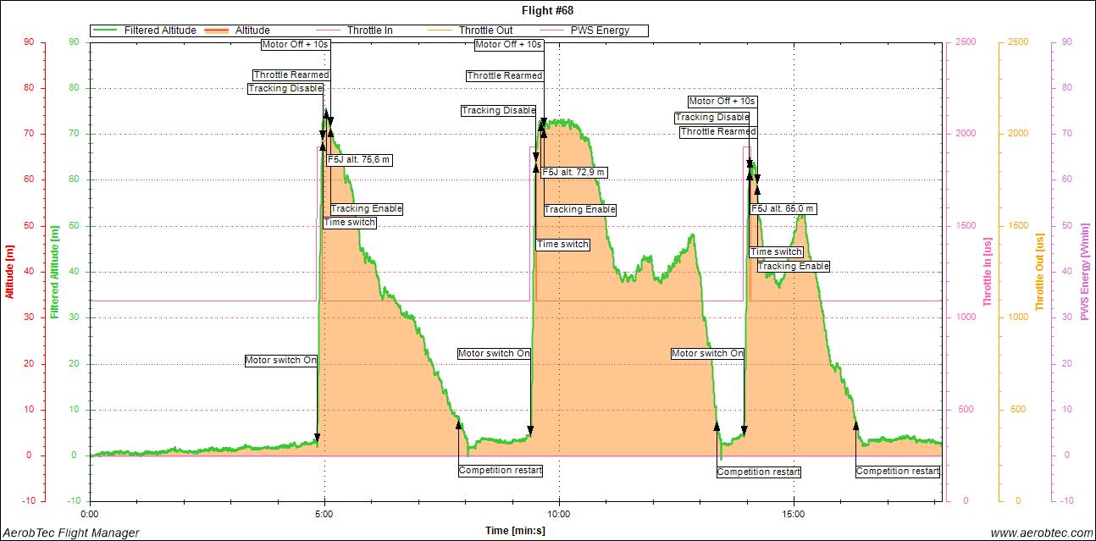Click the 10:00 time axis tick label
The height and width of the screenshot is (541, 1096).
tap(559, 513)
